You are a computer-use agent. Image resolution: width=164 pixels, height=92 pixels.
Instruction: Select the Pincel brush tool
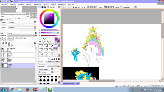click(51, 45)
